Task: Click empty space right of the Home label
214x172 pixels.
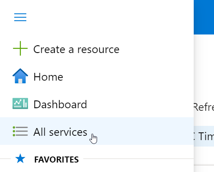Action: point(128,76)
